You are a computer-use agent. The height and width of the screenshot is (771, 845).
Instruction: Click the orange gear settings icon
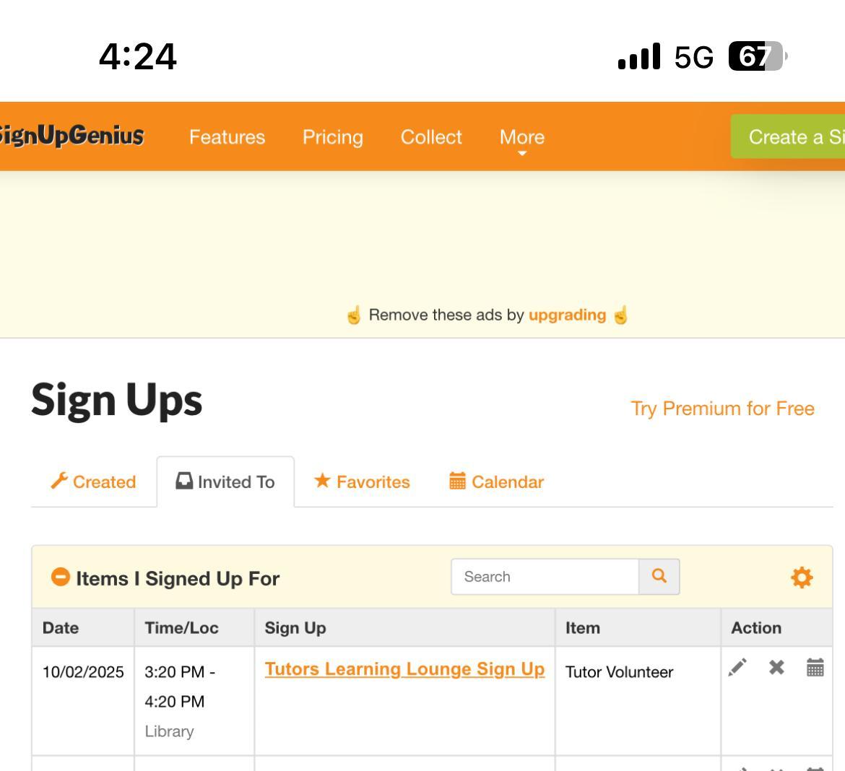pos(802,578)
